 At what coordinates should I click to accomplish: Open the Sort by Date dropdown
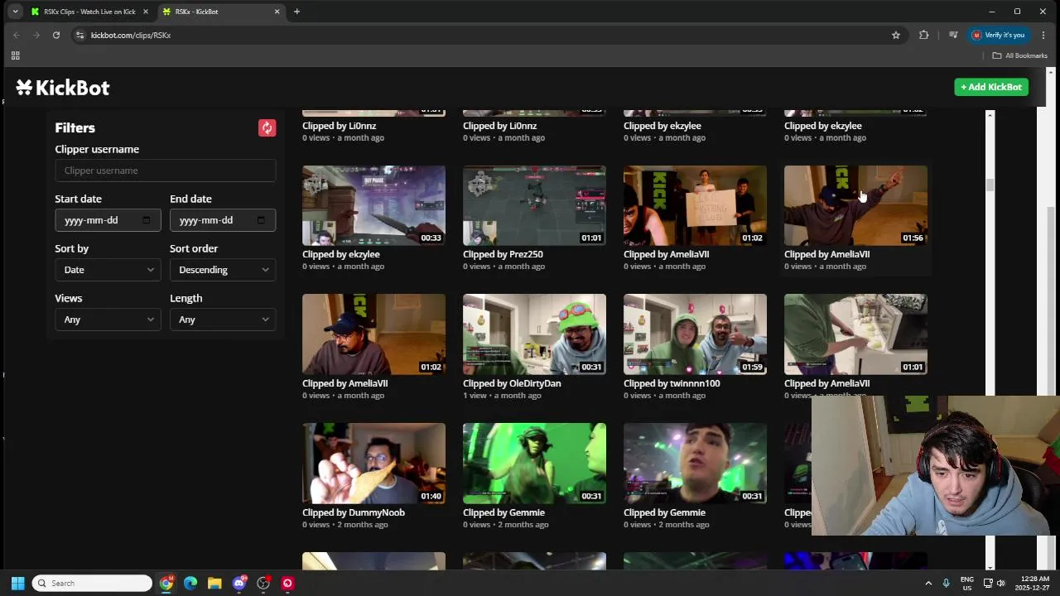(108, 270)
